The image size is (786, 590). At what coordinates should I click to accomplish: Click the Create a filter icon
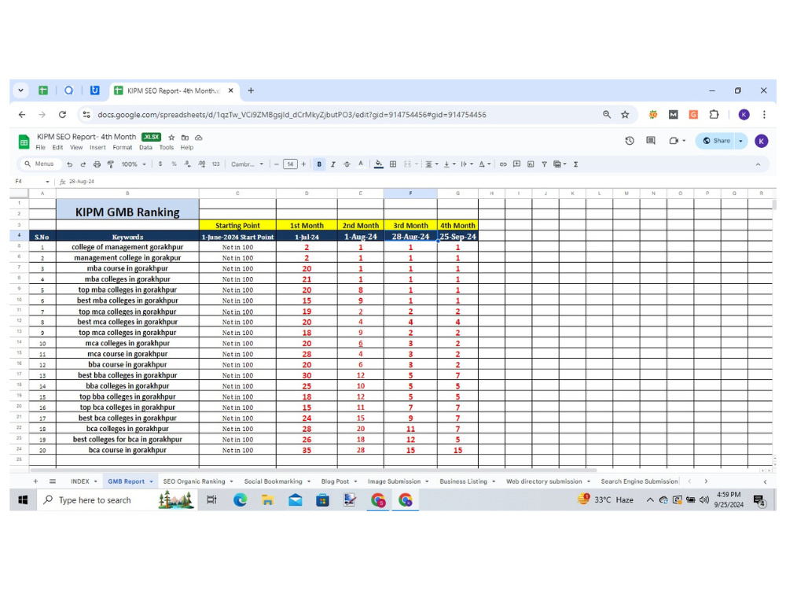point(544,164)
